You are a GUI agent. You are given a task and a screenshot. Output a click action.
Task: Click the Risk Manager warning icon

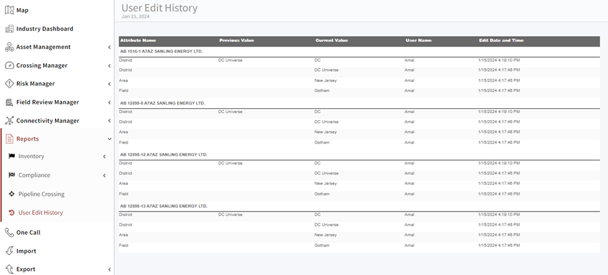point(9,83)
